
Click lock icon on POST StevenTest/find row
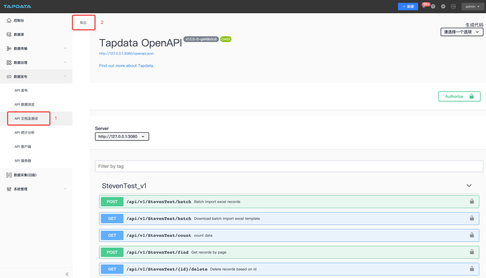pos(472,252)
